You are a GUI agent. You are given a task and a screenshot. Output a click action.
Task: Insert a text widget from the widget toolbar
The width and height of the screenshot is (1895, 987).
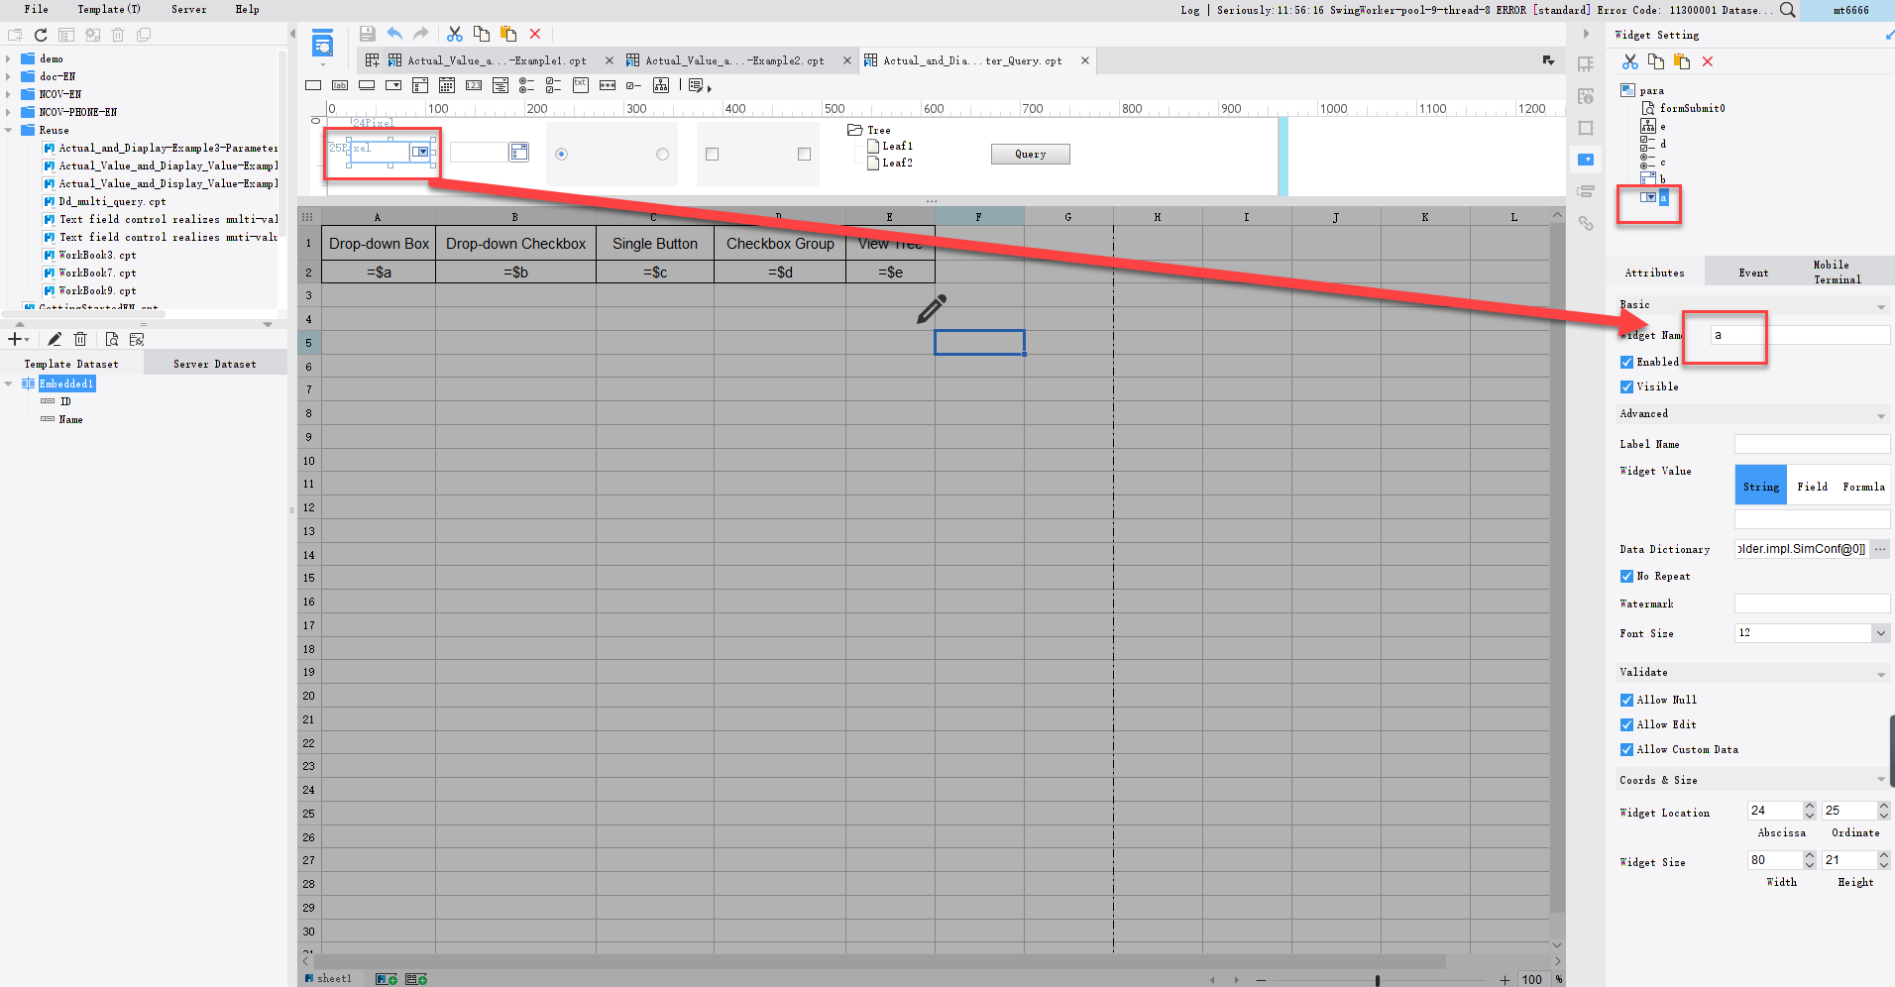pyautogui.click(x=313, y=86)
